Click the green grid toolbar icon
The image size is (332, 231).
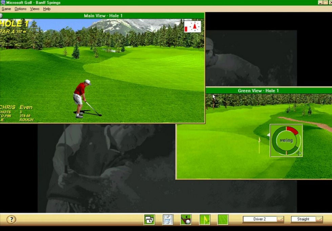point(223,219)
